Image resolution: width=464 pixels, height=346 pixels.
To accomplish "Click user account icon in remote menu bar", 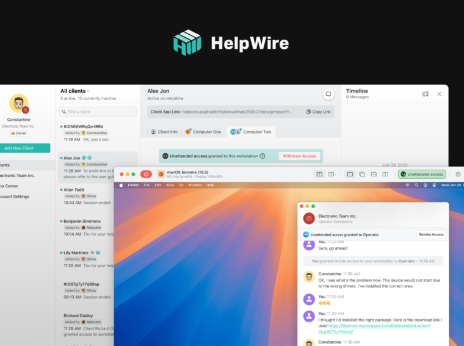I will click(426, 185).
